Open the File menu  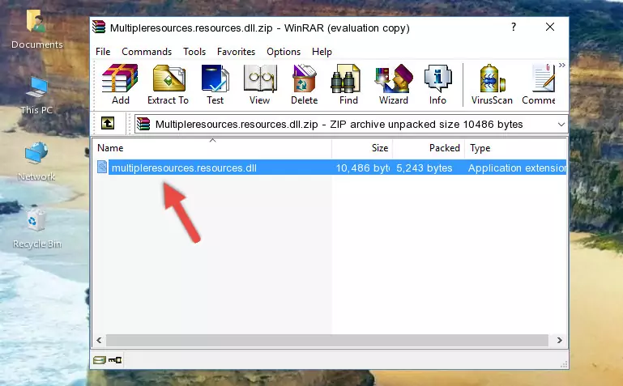coord(103,52)
